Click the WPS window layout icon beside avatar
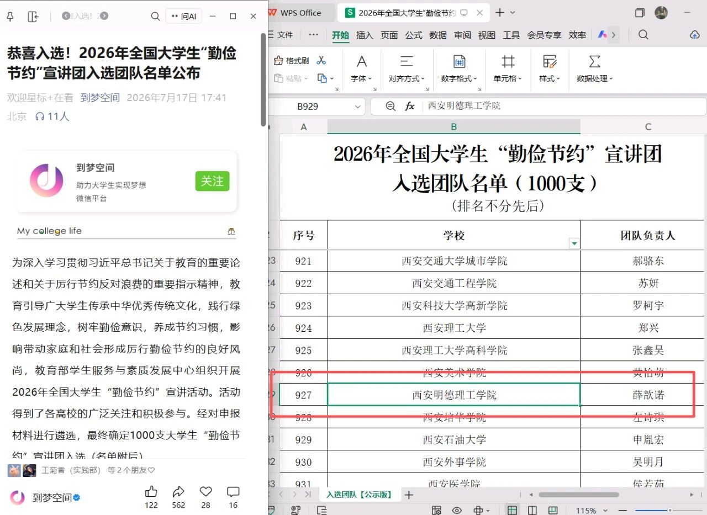Image resolution: width=707 pixels, height=515 pixels. pos(640,13)
